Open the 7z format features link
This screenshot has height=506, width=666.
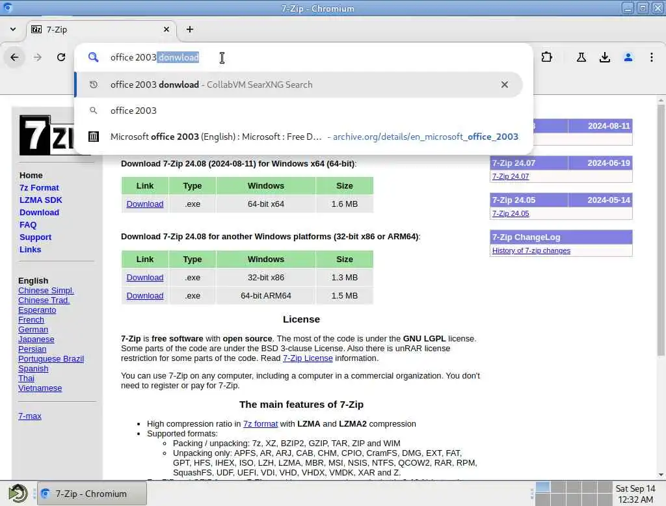260,424
